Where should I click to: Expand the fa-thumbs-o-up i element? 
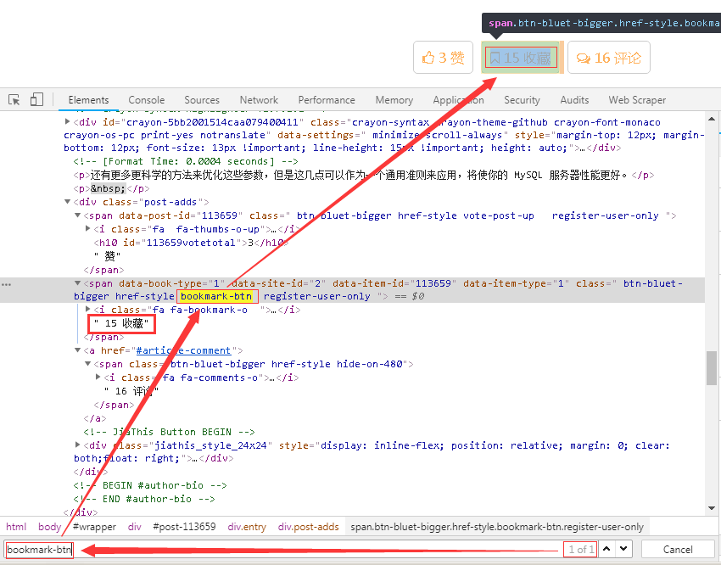[88, 228]
